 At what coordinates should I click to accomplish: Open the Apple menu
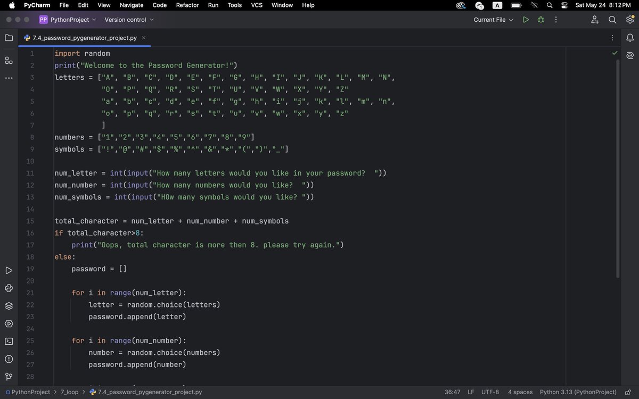tap(12, 5)
